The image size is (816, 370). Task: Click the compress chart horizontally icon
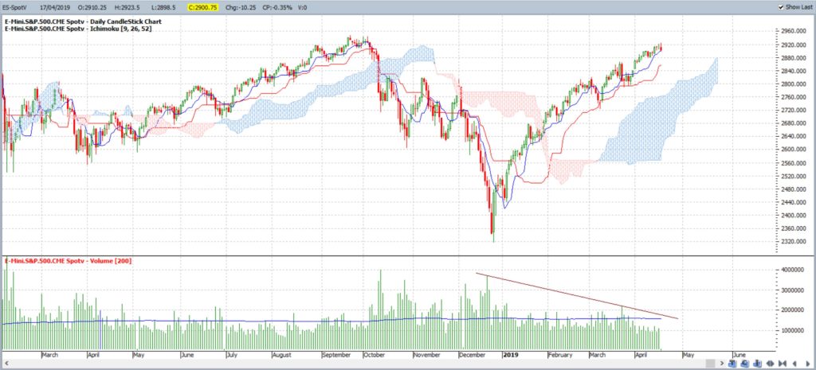[x=783, y=364]
